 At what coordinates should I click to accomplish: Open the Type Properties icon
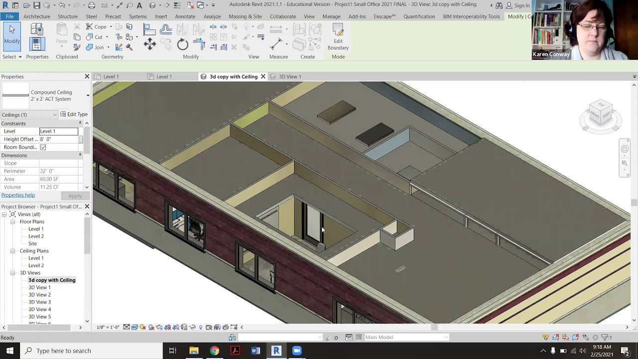coord(36,29)
